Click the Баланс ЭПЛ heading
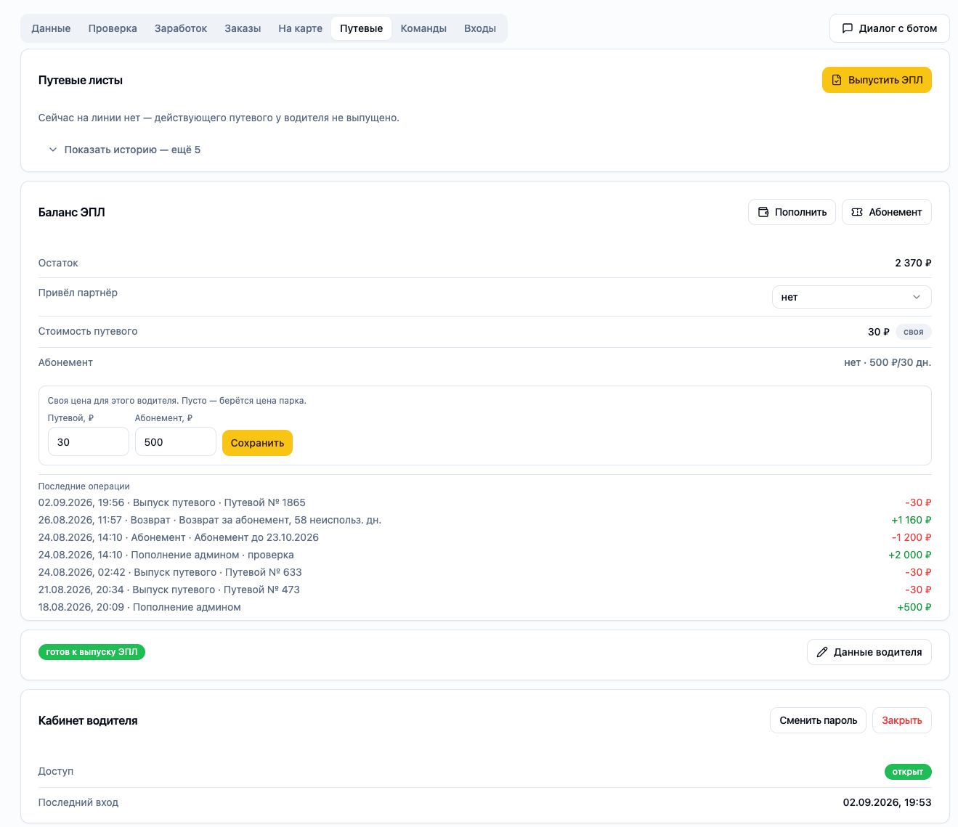The height and width of the screenshot is (827, 958). (72, 212)
